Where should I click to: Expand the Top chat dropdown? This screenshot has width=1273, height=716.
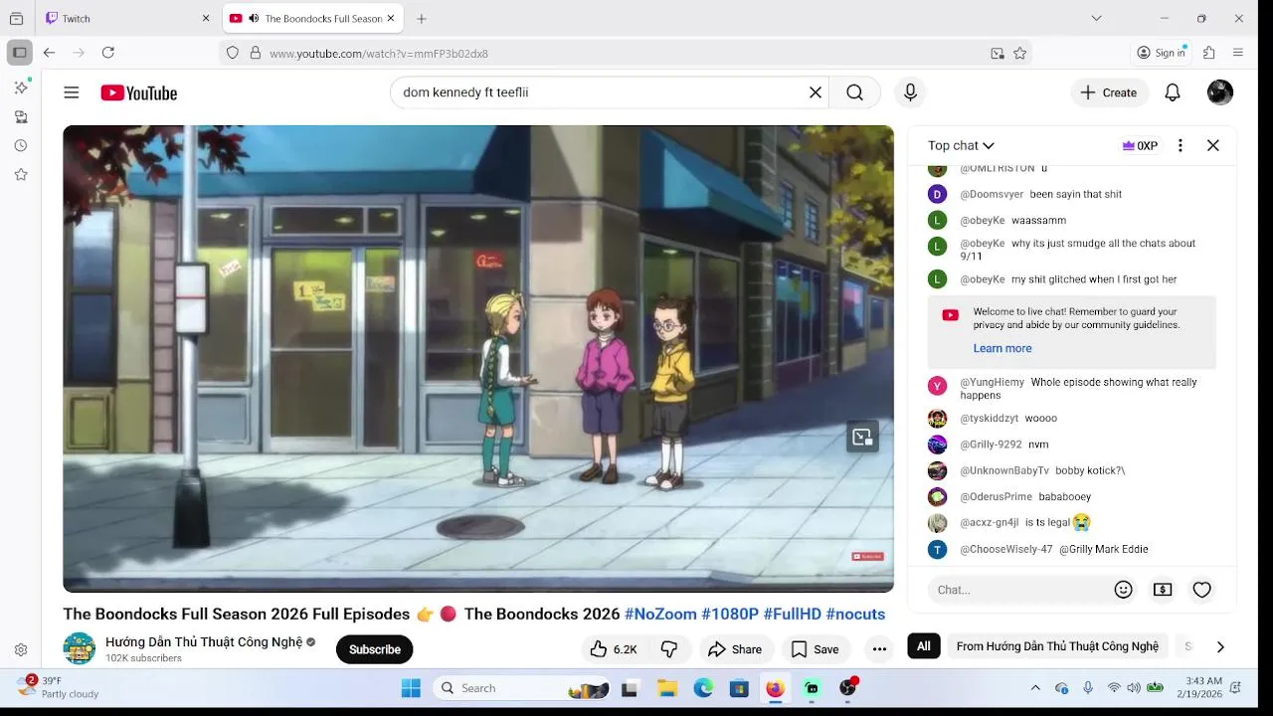(x=961, y=145)
